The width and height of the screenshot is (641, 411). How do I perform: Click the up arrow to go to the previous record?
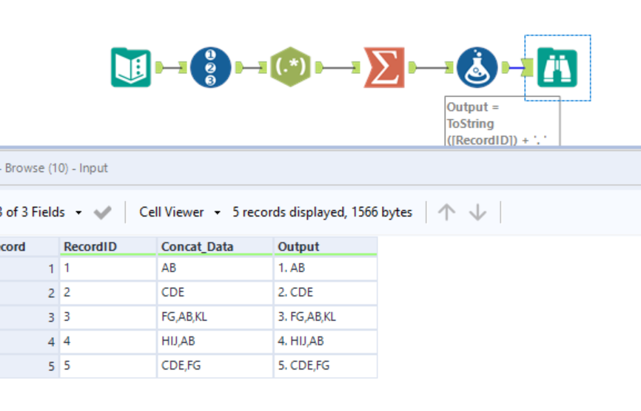click(x=446, y=213)
